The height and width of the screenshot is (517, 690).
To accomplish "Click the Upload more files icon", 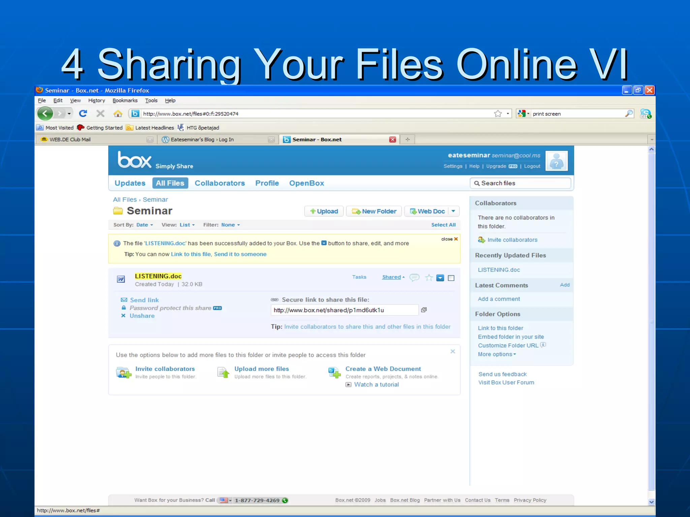I will click(x=223, y=373).
